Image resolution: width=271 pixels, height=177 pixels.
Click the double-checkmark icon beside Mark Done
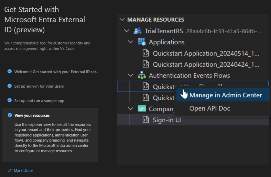coord(10,170)
